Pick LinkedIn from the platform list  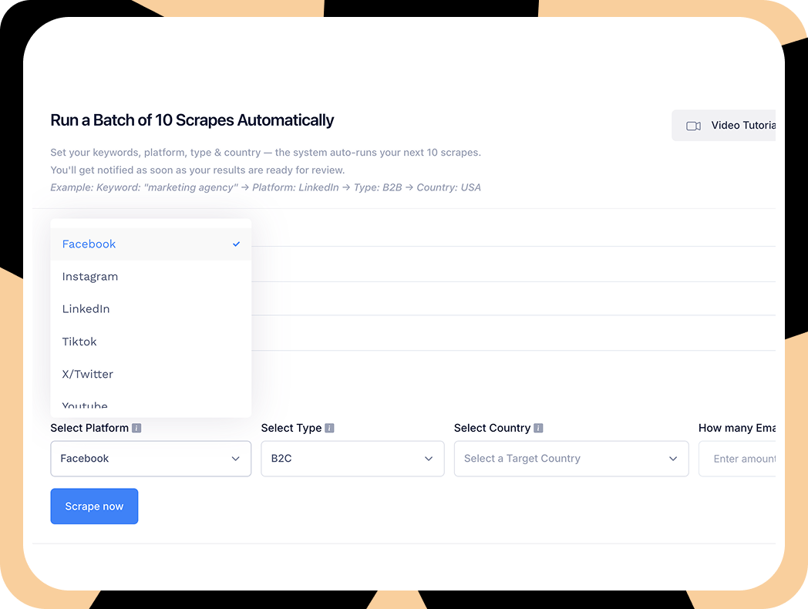(86, 309)
